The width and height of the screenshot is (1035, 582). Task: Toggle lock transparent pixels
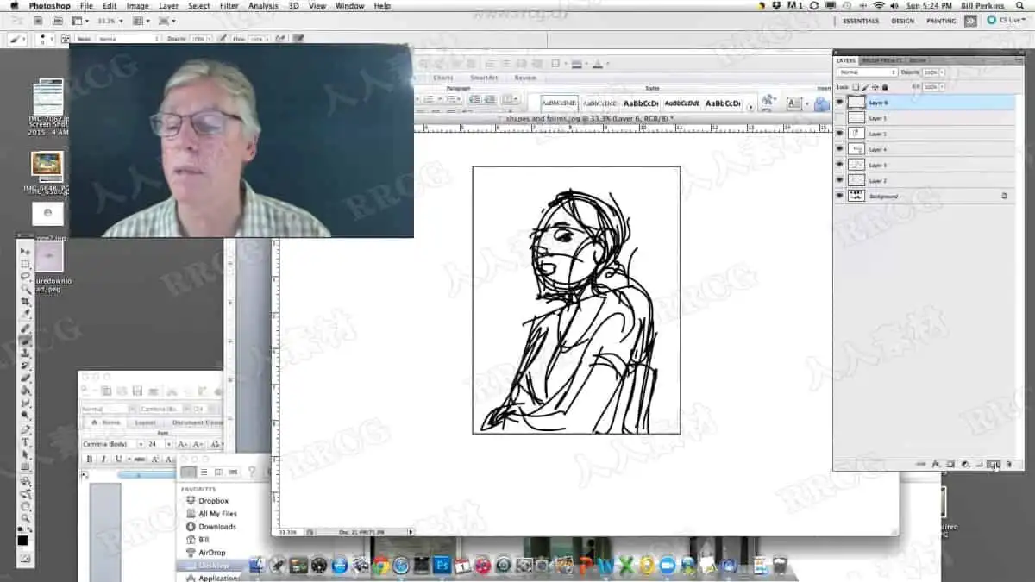(856, 87)
